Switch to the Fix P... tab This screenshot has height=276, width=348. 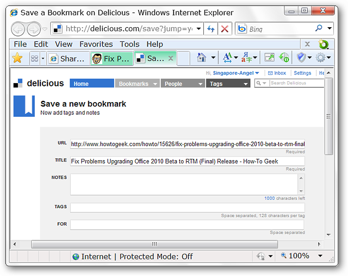pyautogui.click(x=111, y=59)
